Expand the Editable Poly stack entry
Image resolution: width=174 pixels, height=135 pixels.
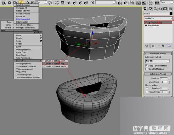[x=146, y=25]
